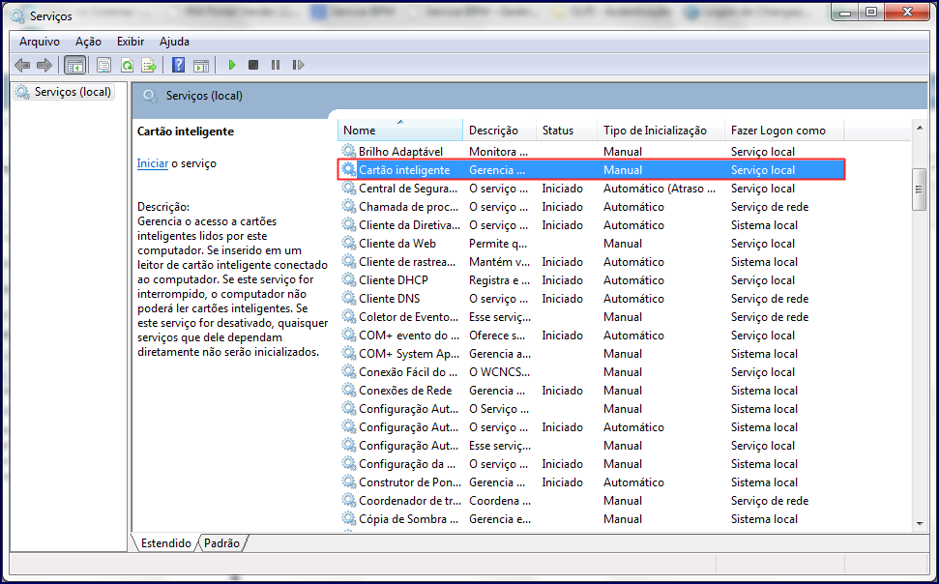
Task: Sort by Fazer Logon como column header
Action: tap(784, 130)
